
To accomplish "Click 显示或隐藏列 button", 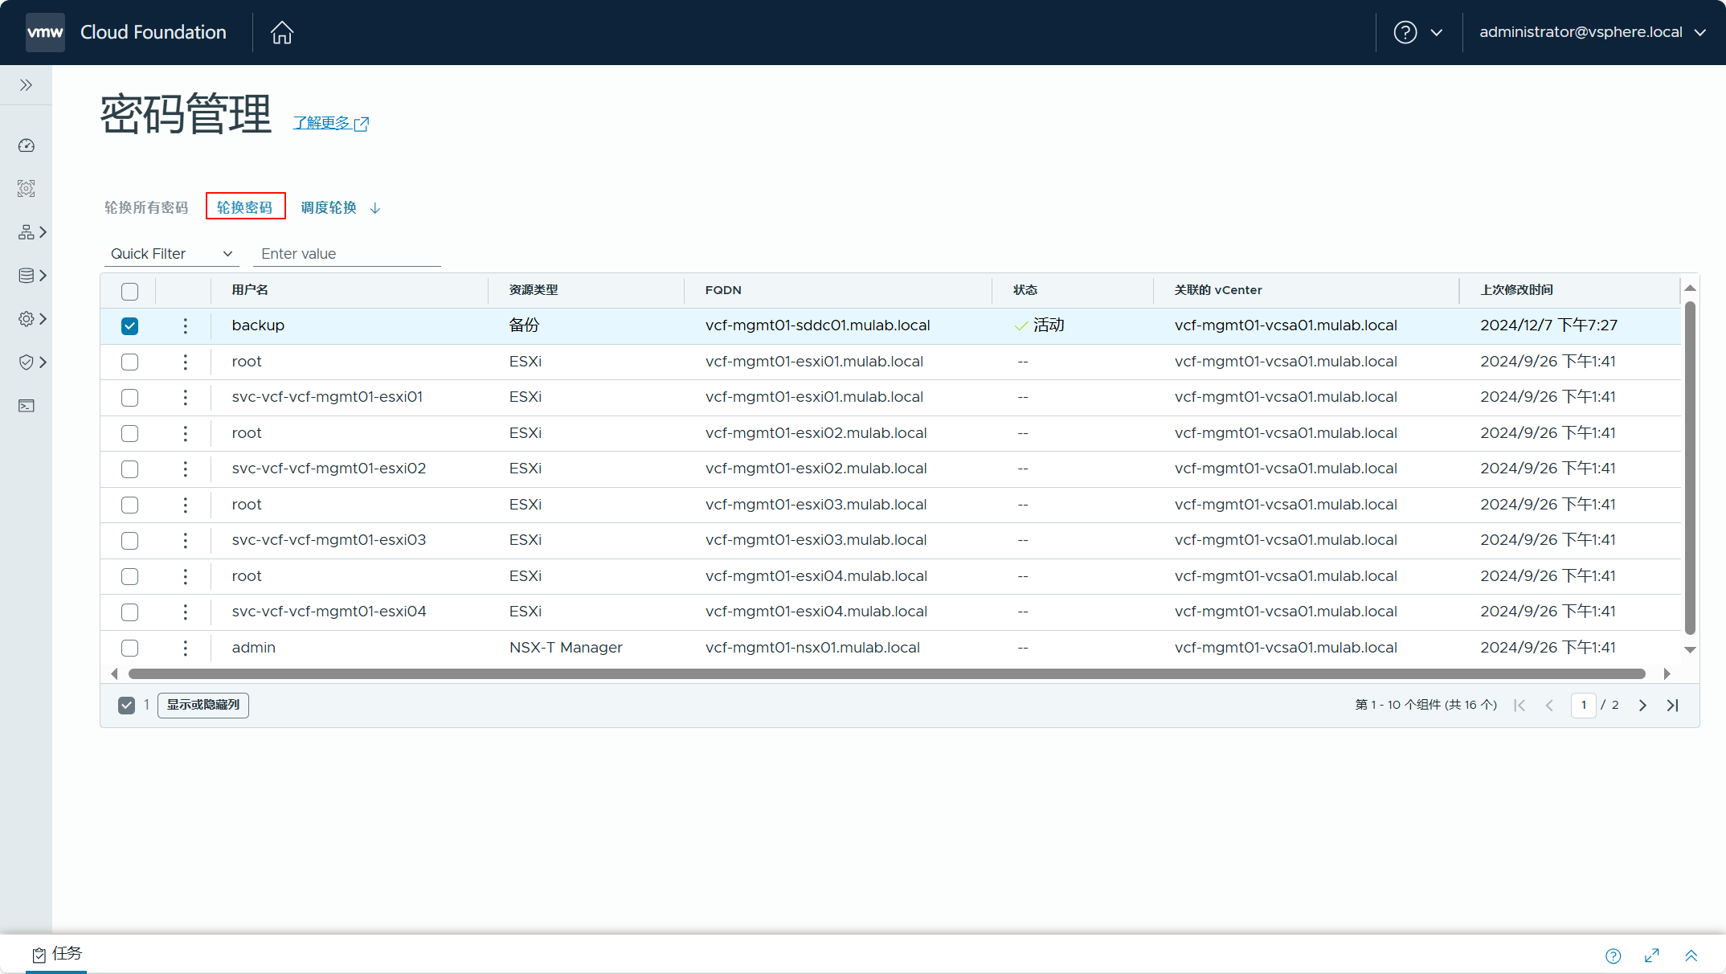I will 203,705.
